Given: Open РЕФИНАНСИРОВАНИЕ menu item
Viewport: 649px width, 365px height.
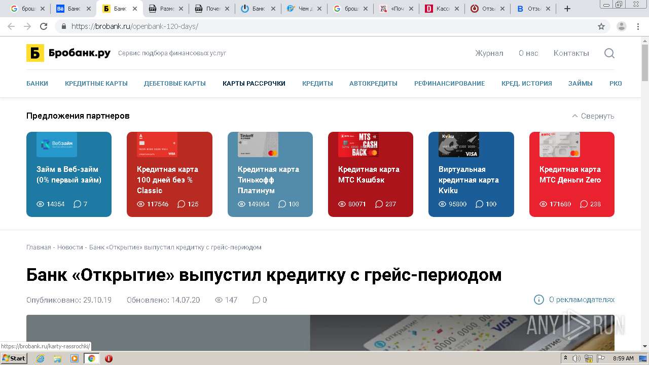Looking at the screenshot, I should tap(449, 84).
